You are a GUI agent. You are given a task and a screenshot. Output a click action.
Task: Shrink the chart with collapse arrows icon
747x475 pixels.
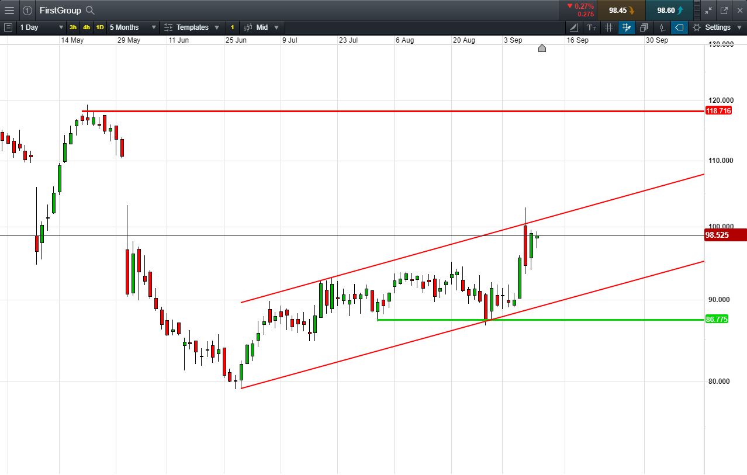tap(708, 10)
